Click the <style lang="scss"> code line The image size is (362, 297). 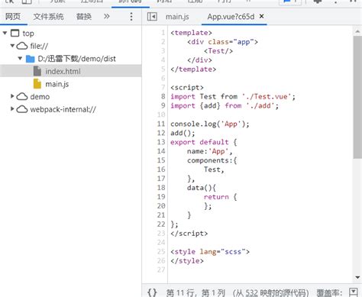tap(210, 252)
